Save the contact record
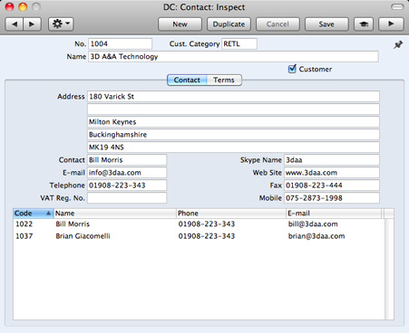The height and width of the screenshot is (333, 409). (326, 24)
